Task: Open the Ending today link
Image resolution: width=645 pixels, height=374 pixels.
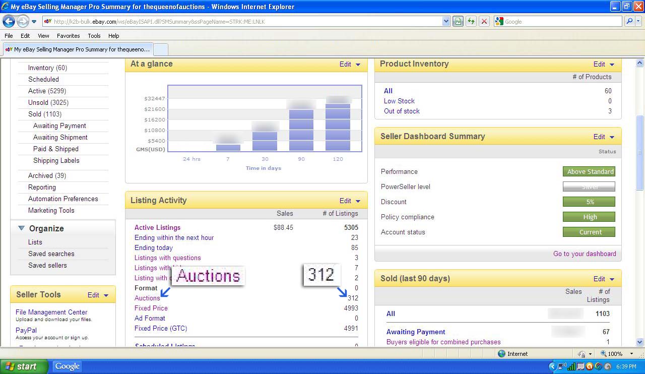Action: click(x=153, y=247)
